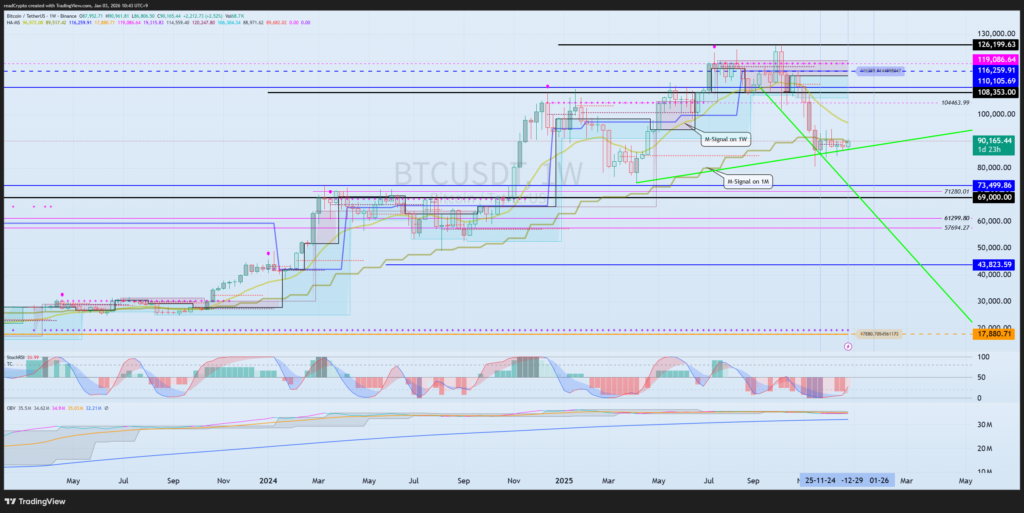1024x513 pixels.
Task: Select the 104463.99 level text
Action: tap(955, 103)
